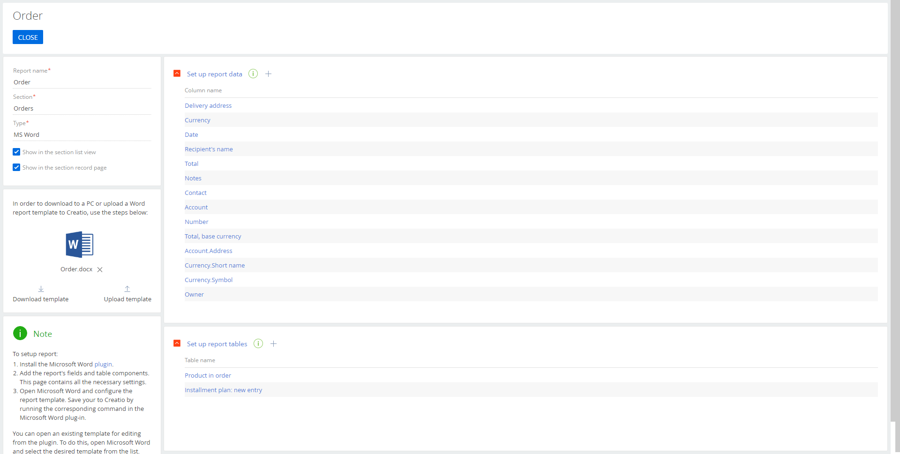Collapse the Set up report tables section
900x454 pixels.
click(177, 343)
